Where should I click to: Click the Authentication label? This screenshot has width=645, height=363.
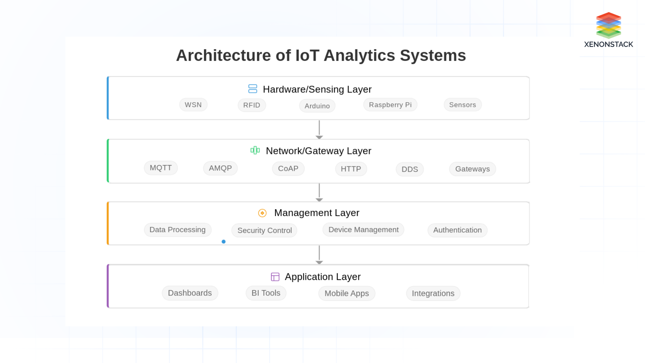(457, 230)
